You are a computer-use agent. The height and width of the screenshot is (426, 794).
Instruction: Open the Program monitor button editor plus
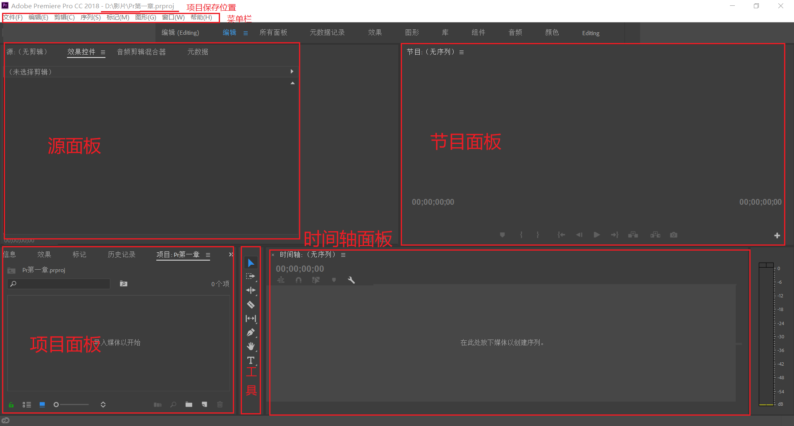[777, 235]
